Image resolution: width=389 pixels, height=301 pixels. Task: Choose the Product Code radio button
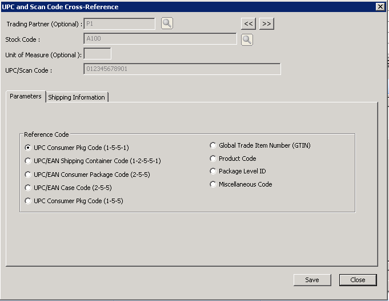pyautogui.click(x=213, y=159)
